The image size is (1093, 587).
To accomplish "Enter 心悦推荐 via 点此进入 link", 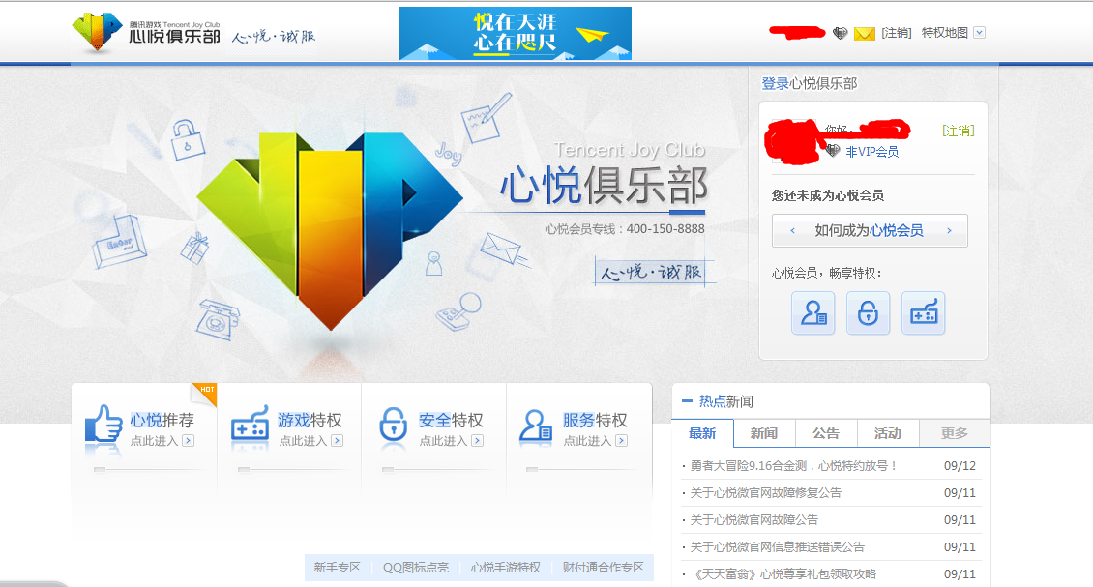I will click(154, 441).
